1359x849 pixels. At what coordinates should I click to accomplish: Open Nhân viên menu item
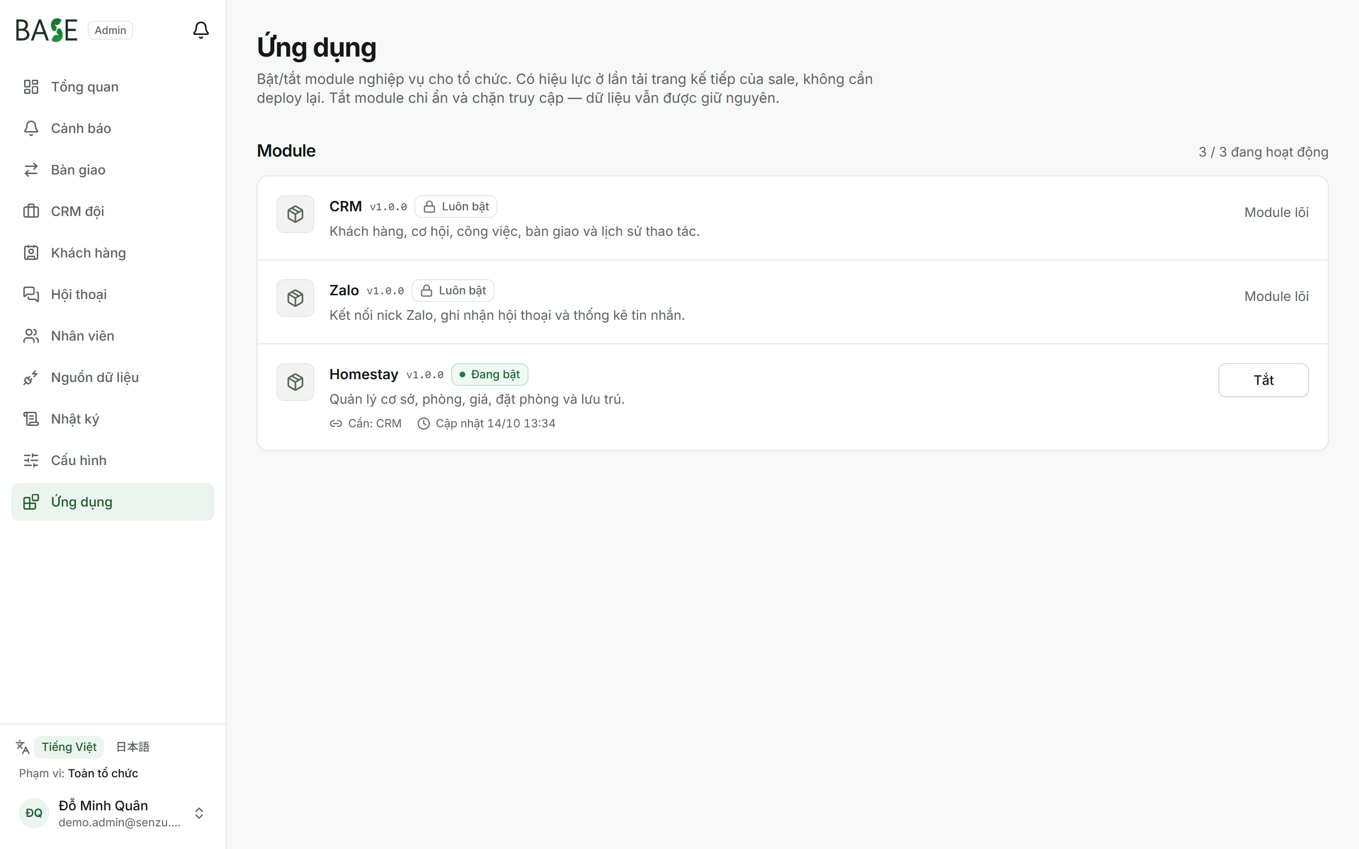pyautogui.click(x=112, y=336)
